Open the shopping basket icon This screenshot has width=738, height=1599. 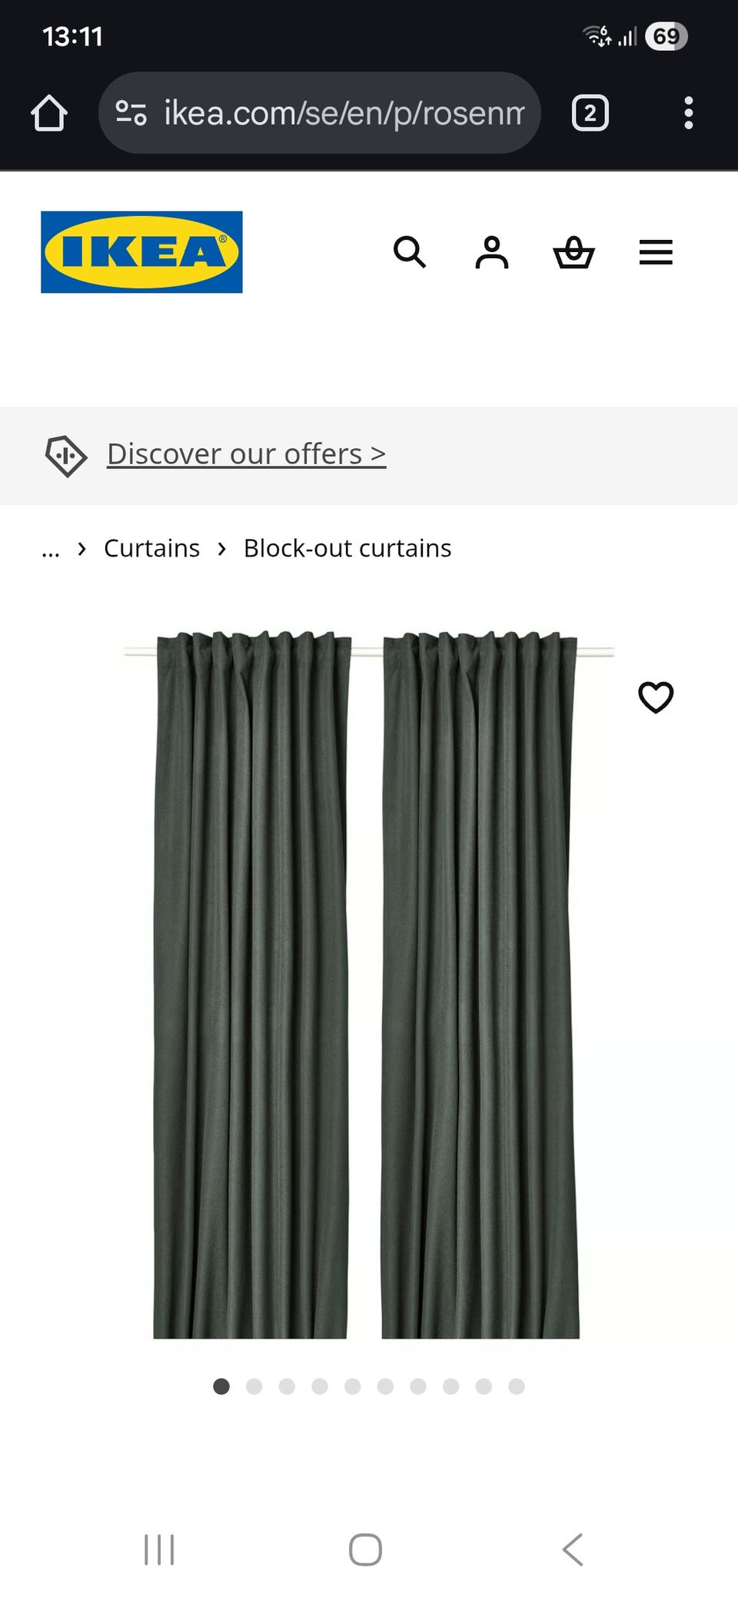[574, 252]
